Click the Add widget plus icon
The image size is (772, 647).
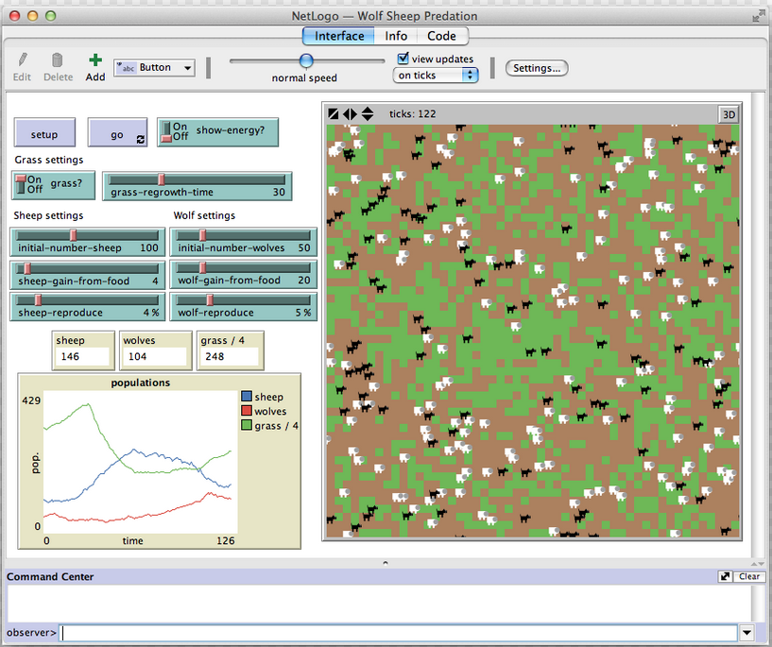[94, 60]
